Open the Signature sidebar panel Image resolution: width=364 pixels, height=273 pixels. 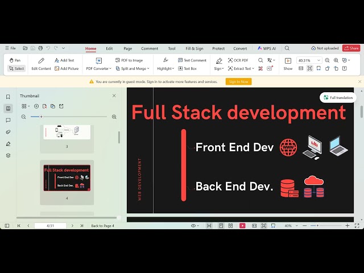click(x=8, y=144)
